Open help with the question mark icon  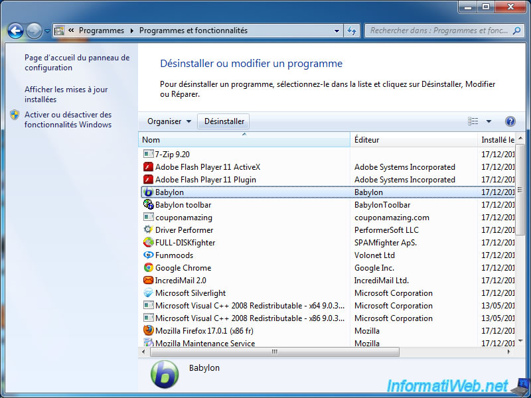click(510, 121)
